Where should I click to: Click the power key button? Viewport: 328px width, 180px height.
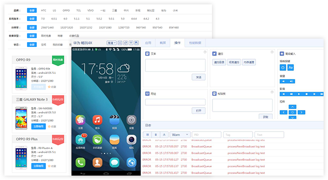[x=283, y=67]
